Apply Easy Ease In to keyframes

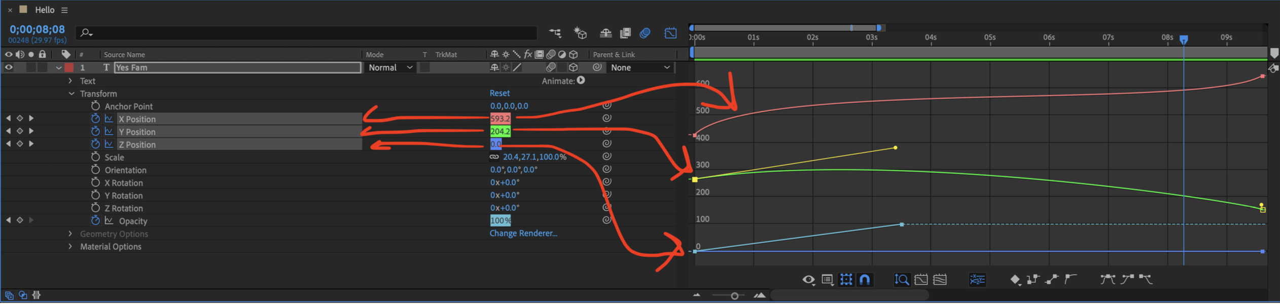click(1127, 280)
